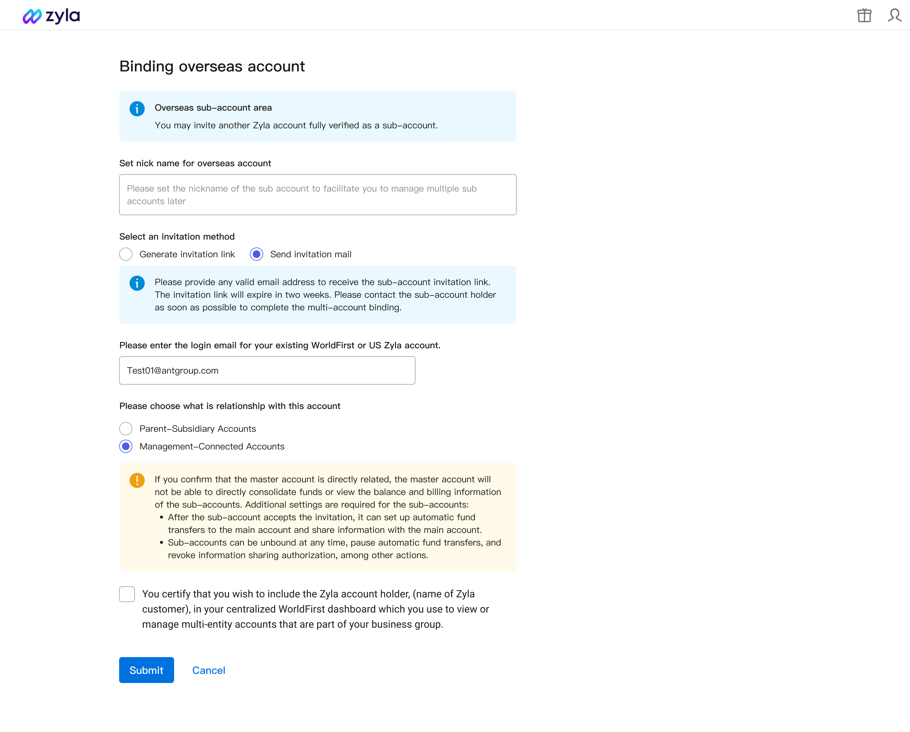
Task: Click the Zyla logo
Action: pyautogui.click(x=51, y=16)
